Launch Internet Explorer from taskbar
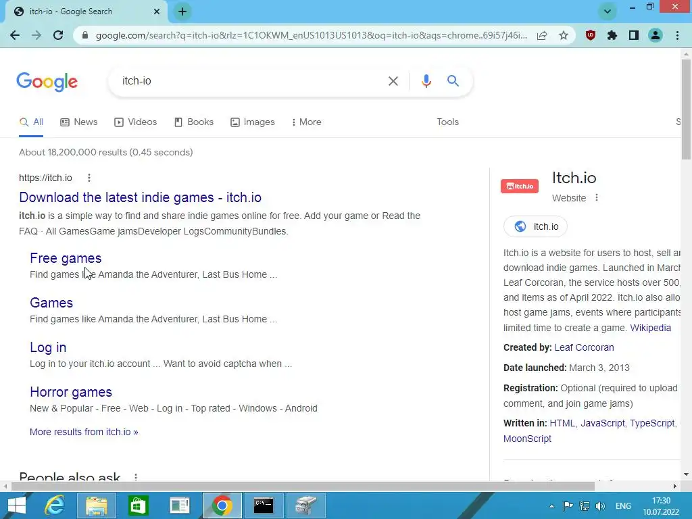Viewport: 692px width, 519px height. [55, 505]
